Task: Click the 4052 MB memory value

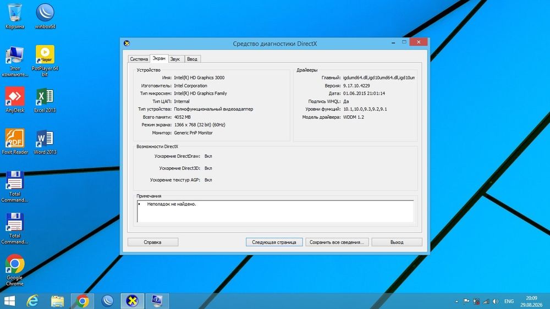Action: pos(183,117)
